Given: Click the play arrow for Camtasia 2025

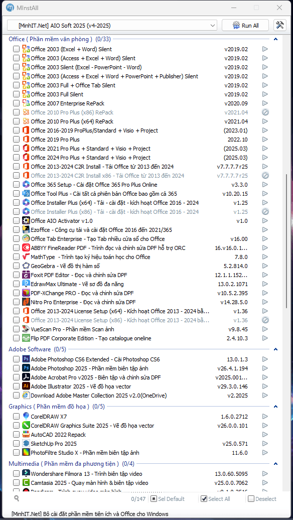Looking at the screenshot, I should (265, 482).
